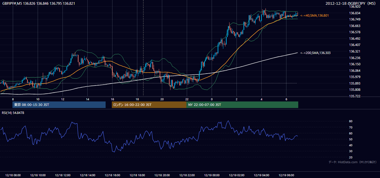Click RSI scale value 70
This screenshot has height=178, width=380.
pos(351,128)
